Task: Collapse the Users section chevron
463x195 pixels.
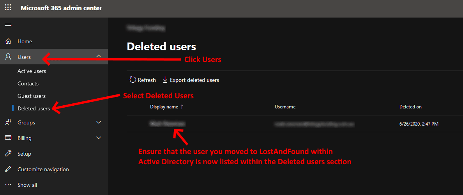Action: pos(99,57)
